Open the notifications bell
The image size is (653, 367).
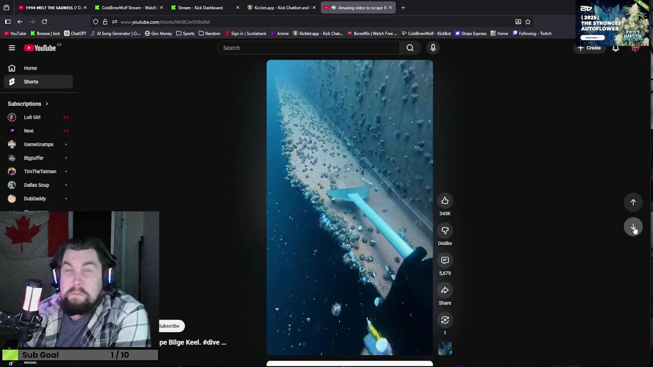point(616,48)
